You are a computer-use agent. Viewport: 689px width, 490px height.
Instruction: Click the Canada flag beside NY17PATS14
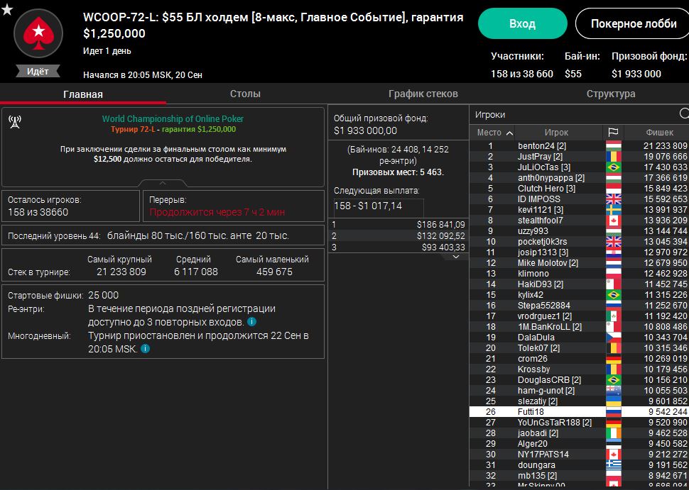[614, 455]
